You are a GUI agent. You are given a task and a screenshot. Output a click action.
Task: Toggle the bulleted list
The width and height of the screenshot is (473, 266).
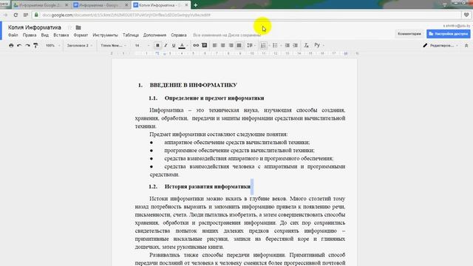click(x=275, y=46)
